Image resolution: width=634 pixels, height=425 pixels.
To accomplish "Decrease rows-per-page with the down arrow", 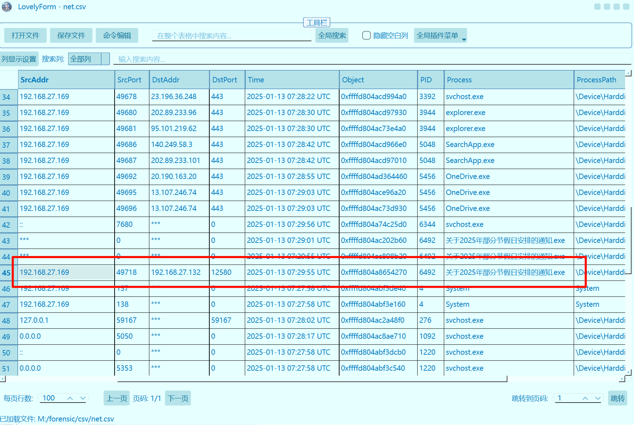I will [x=83, y=398].
